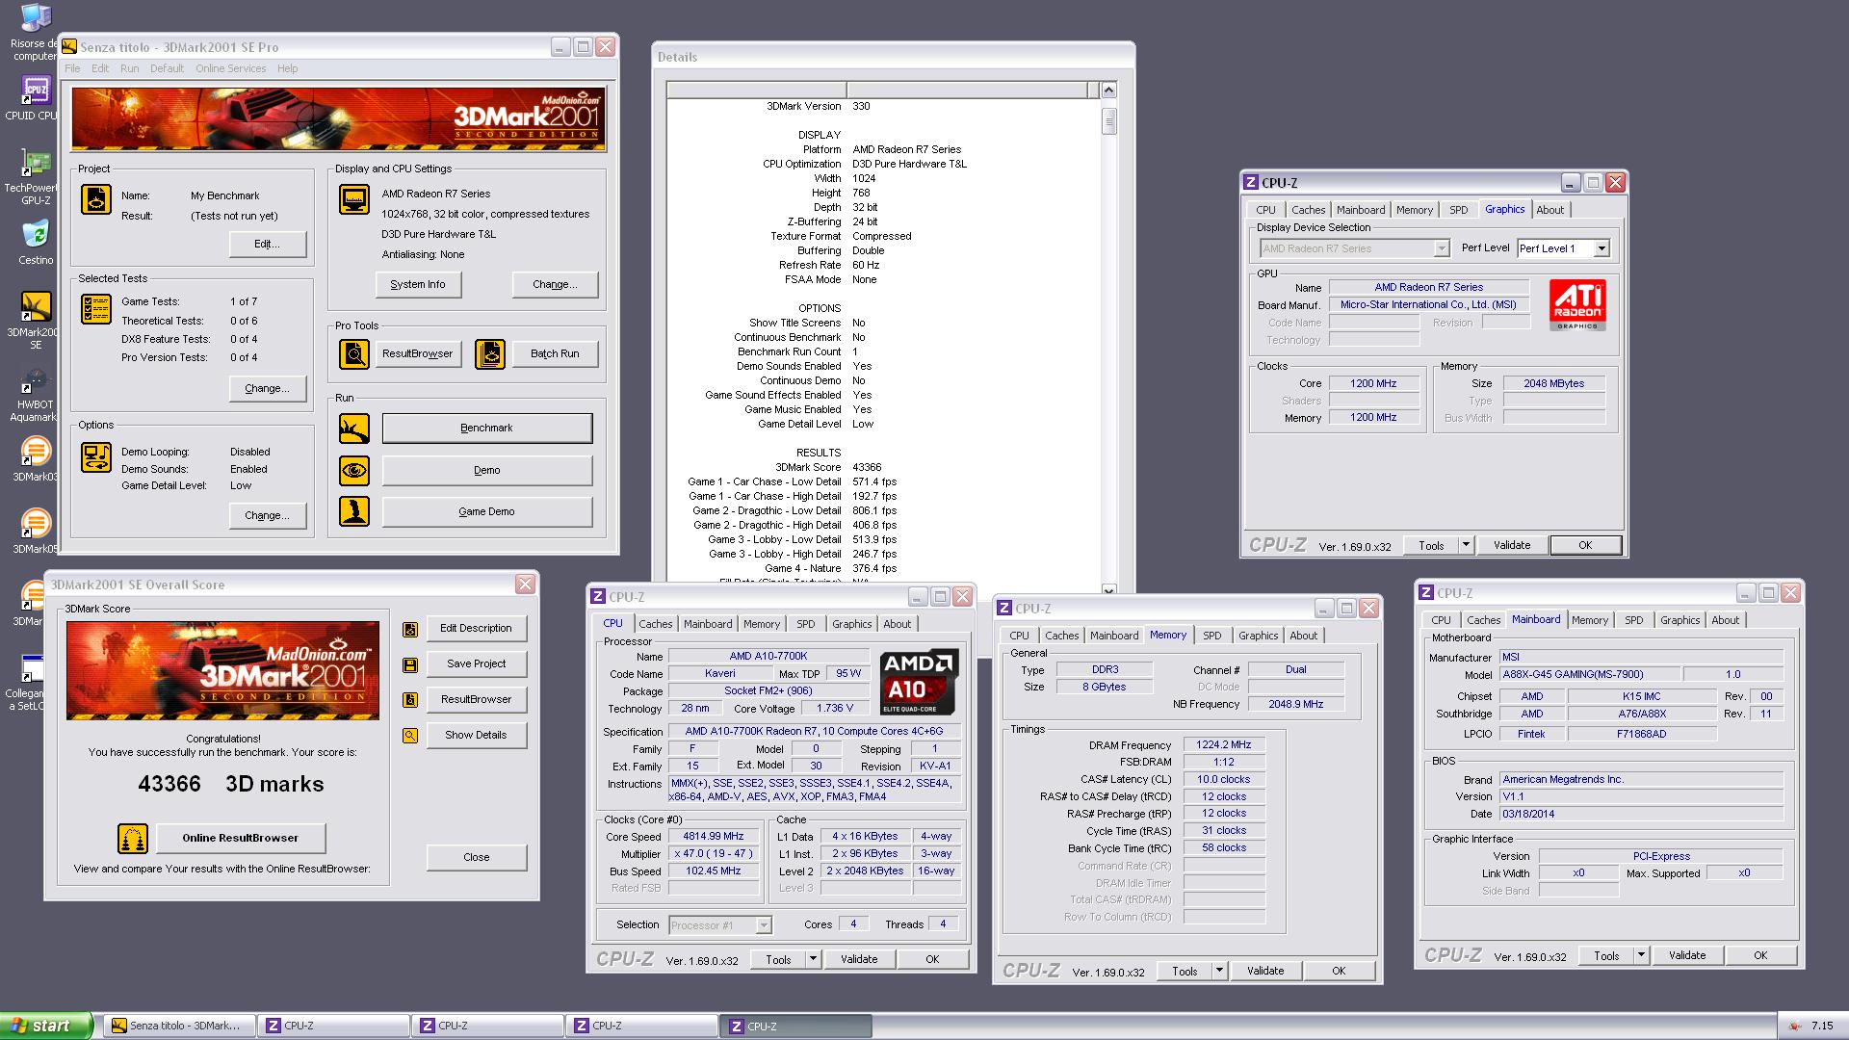Open Processor Selection dropdown

(764, 925)
